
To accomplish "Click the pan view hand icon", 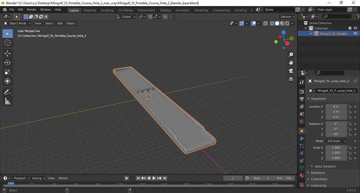I will coord(291,63).
